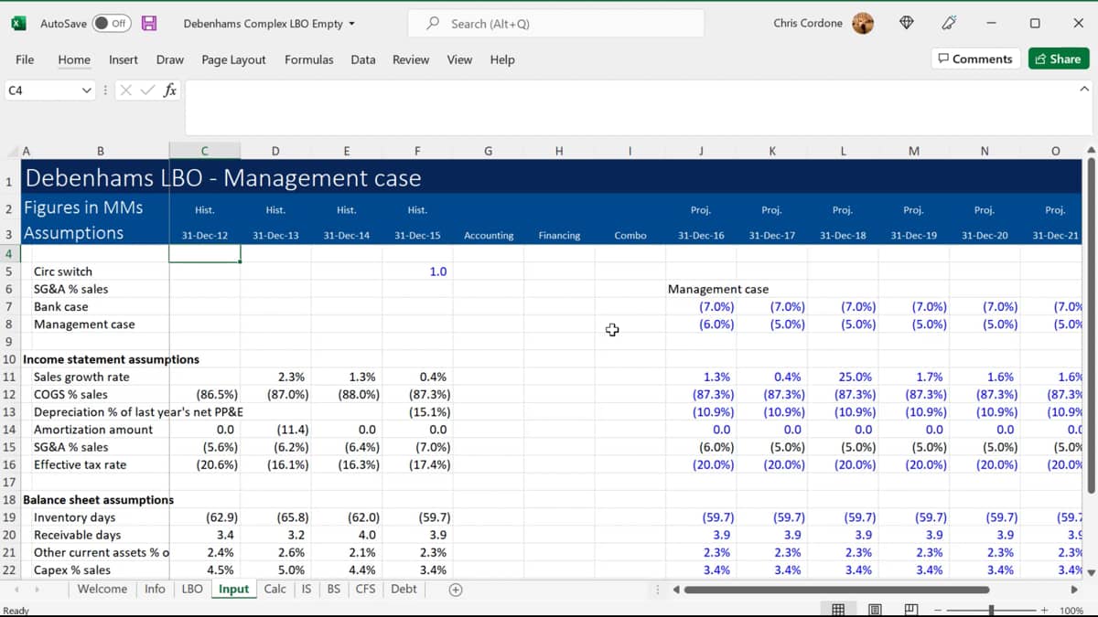The height and width of the screenshot is (617, 1098).
Task: Click the 'Management case' label in row 6
Action: (718, 289)
